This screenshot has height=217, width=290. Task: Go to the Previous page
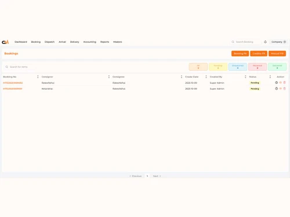point(136,176)
